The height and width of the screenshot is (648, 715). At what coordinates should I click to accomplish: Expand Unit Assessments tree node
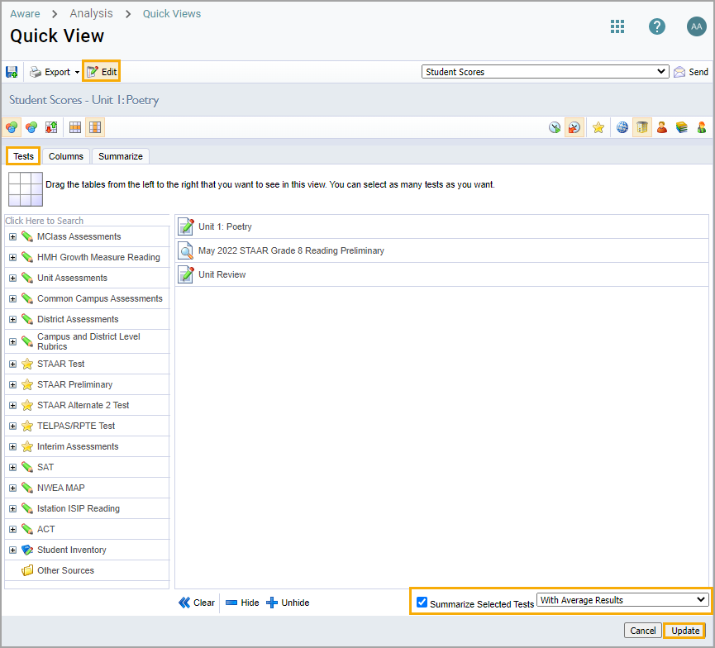point(12,278)
